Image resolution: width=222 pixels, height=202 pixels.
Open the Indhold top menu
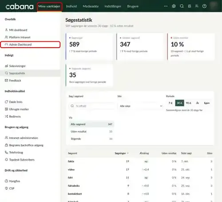pos(71,6)
